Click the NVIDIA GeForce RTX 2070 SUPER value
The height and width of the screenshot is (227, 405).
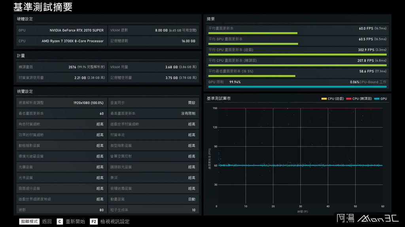coord(76,30)
